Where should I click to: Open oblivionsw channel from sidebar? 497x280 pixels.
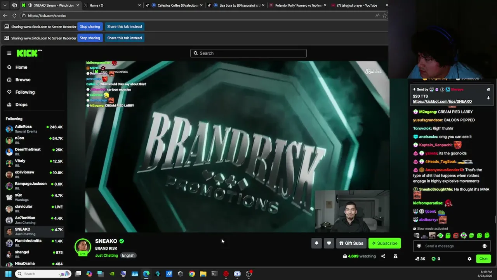point(34,174)
